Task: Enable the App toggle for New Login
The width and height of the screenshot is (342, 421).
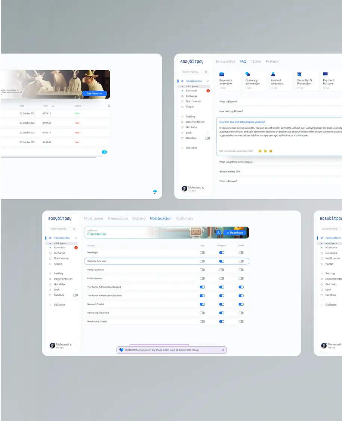Action: (x=202, y=253)
